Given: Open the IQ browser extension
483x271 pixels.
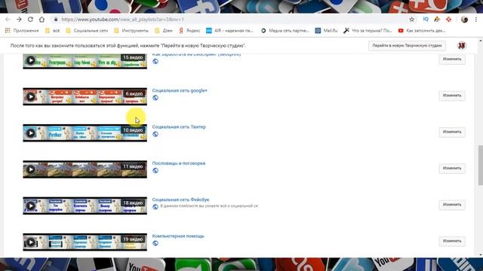Looking at the screenshot, I should pyautogui.click(x=426, y=20).
